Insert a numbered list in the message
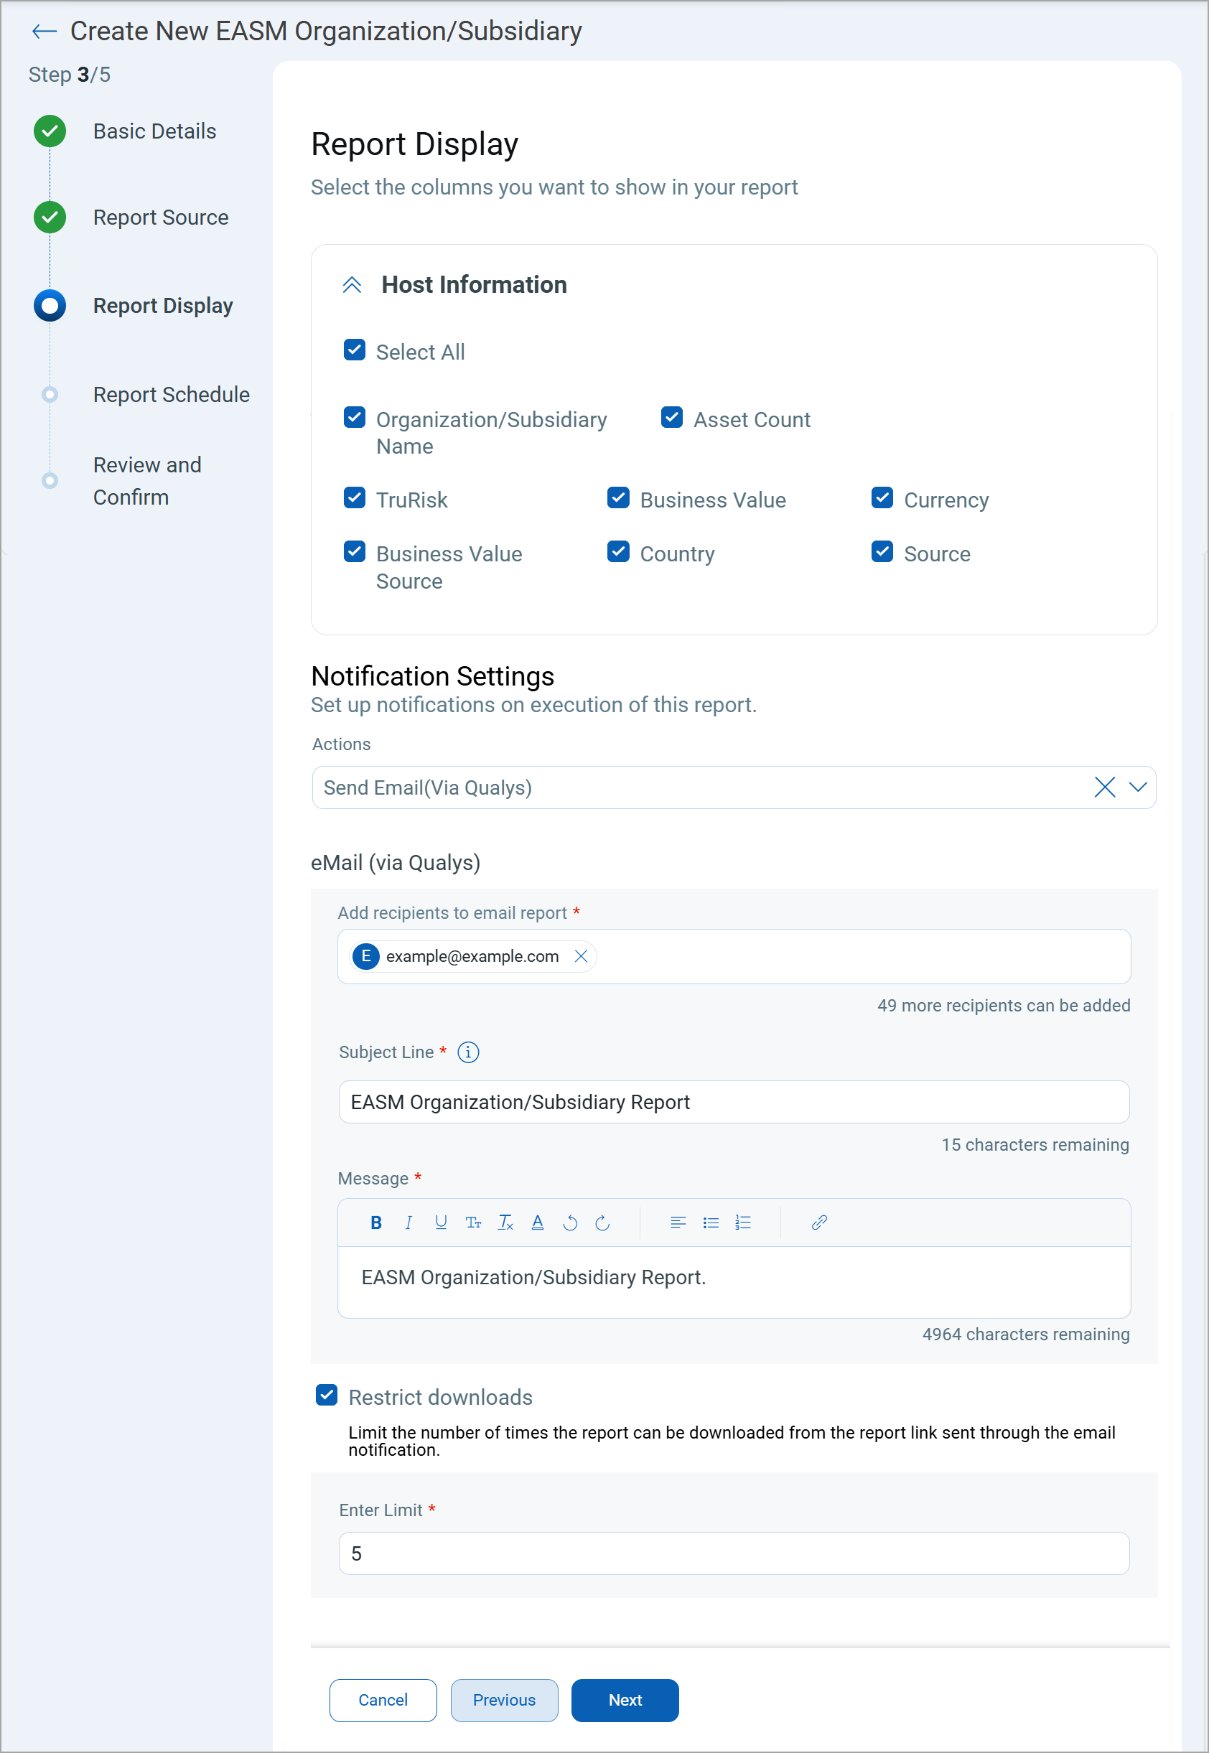 pyautogui.click(x=743, y=1223)
